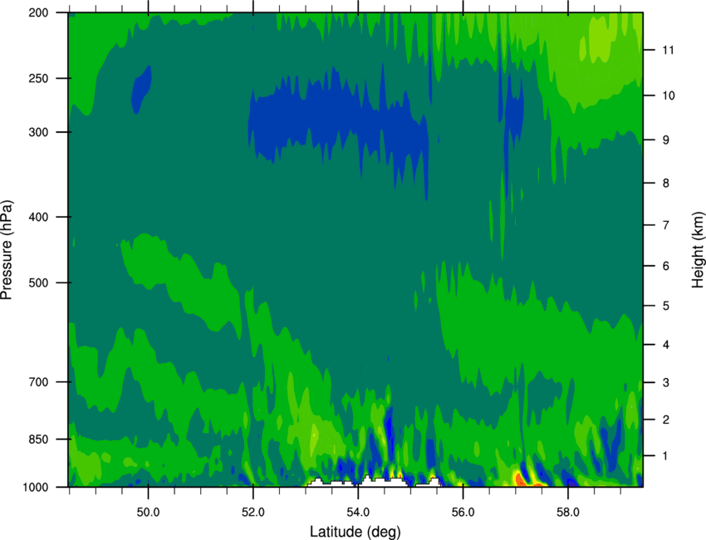Click the height label 6
The height and width of the screenshot is (540, 706).
click(666, 266)
